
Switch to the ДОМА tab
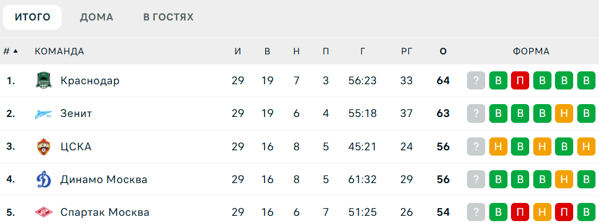click(x=97, y=17)
